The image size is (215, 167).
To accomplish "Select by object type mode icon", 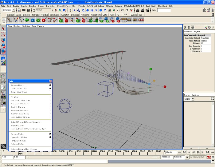I will click(60, 10).
